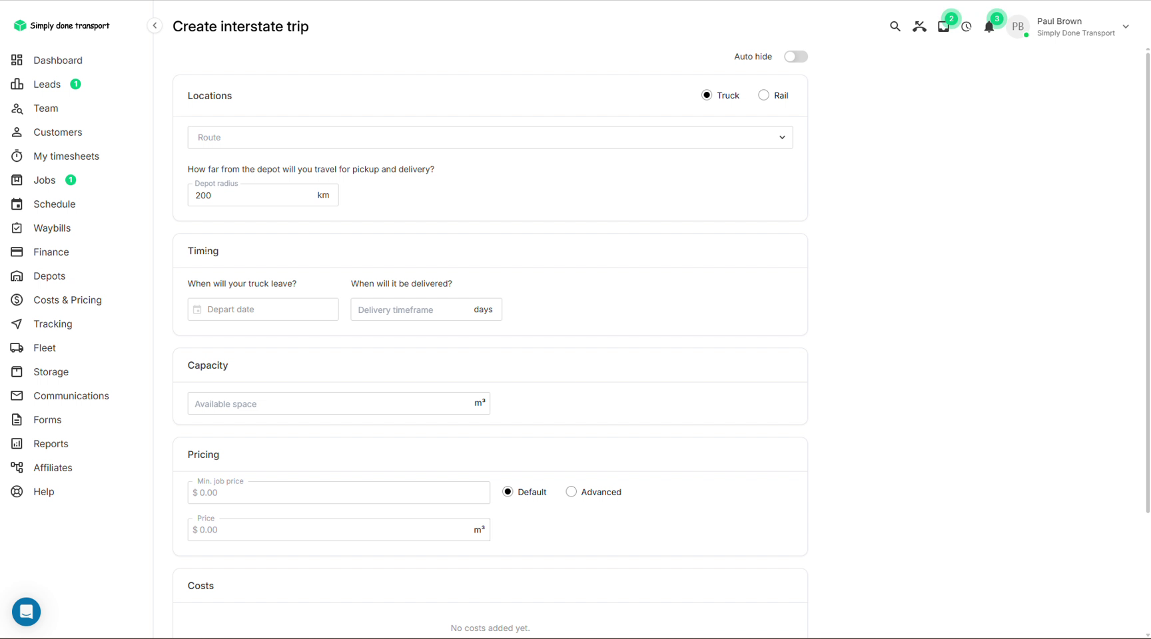Image resolution: width=1151 pixels, height=639 pixels.
Task: Expand the Paul Brown account menu
Action: (1126, 27)
